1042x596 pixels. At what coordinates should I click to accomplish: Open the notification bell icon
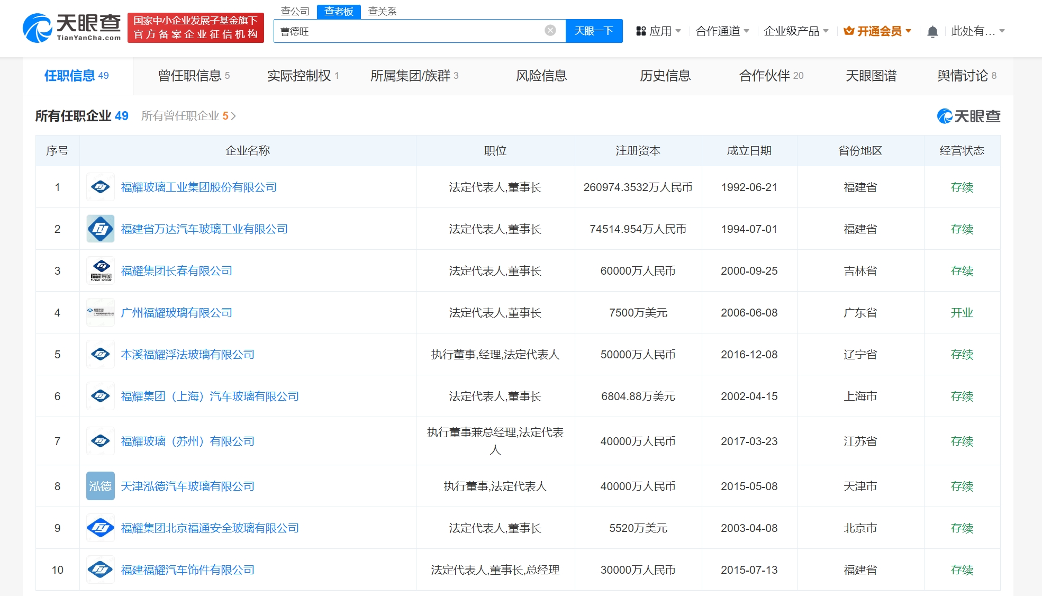(932, 32)
